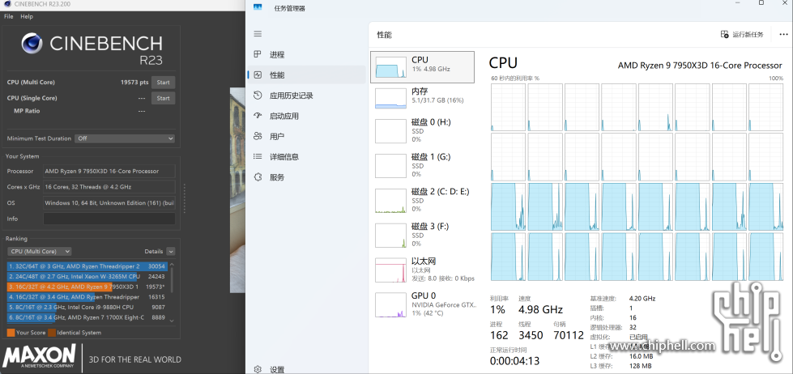Select Disk 3 (F:) performance item
The height and width of the screenshot is (374, 793).
422,235
